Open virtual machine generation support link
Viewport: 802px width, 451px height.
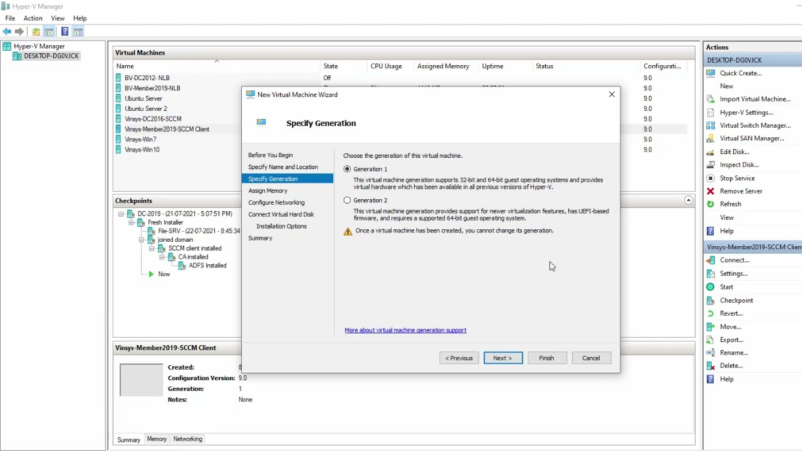405,330
